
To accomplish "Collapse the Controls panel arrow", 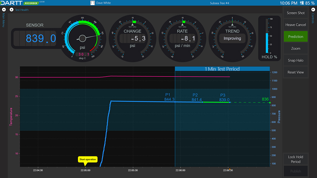I will point(313,9).
